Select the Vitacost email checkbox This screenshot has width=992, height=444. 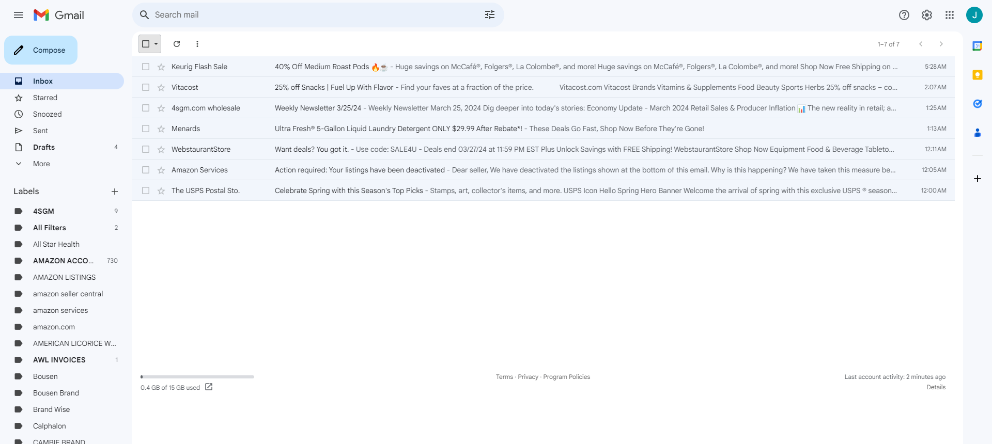(146, 87)
